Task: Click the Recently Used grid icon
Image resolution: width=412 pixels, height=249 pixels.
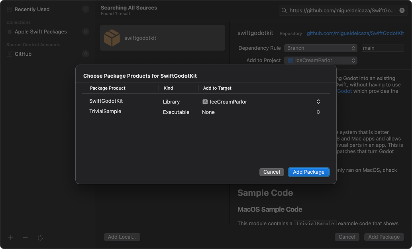Action: point(10,10)
